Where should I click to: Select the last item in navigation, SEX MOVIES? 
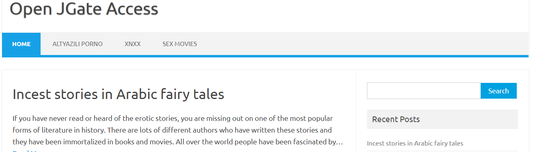(180, 44)
